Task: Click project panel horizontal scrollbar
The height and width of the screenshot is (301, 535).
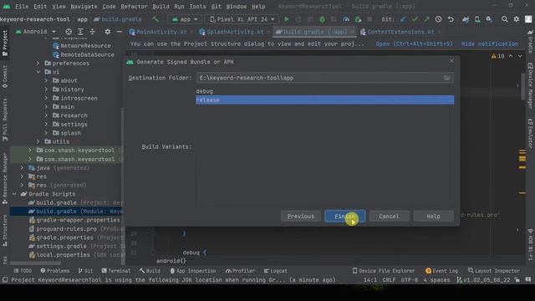Action: [35, 263]
